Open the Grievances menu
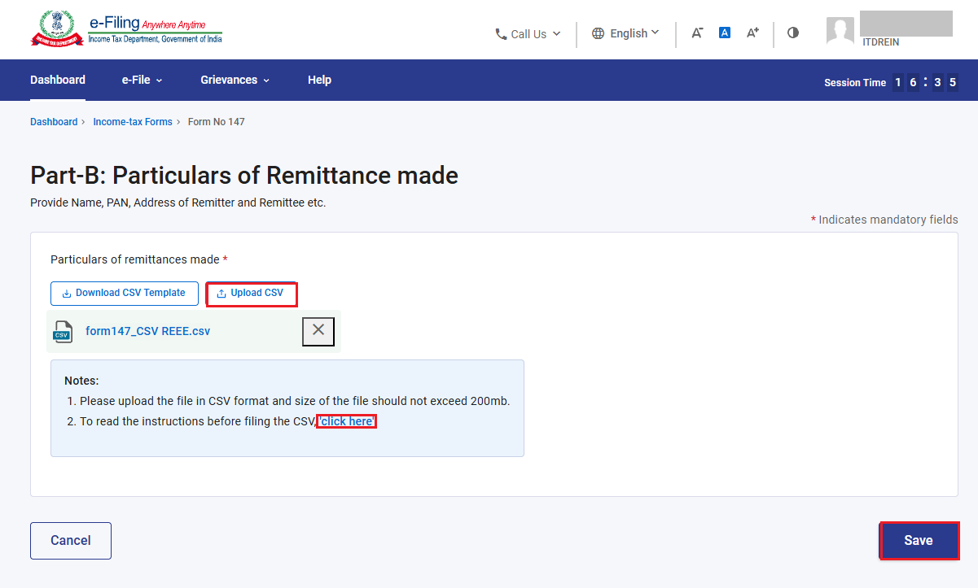The image size is (978, 588). pos(235,80)
